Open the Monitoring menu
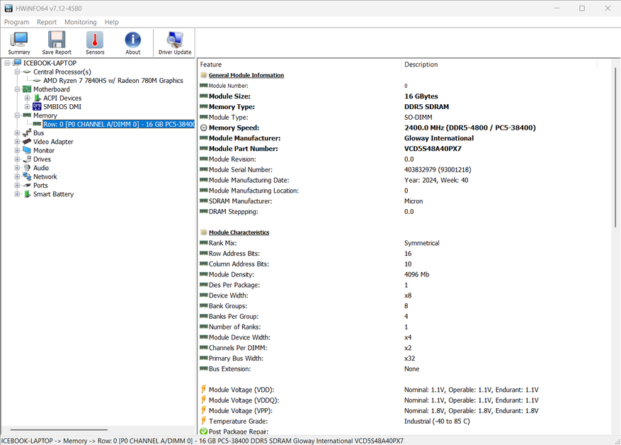 pos(81,22)
